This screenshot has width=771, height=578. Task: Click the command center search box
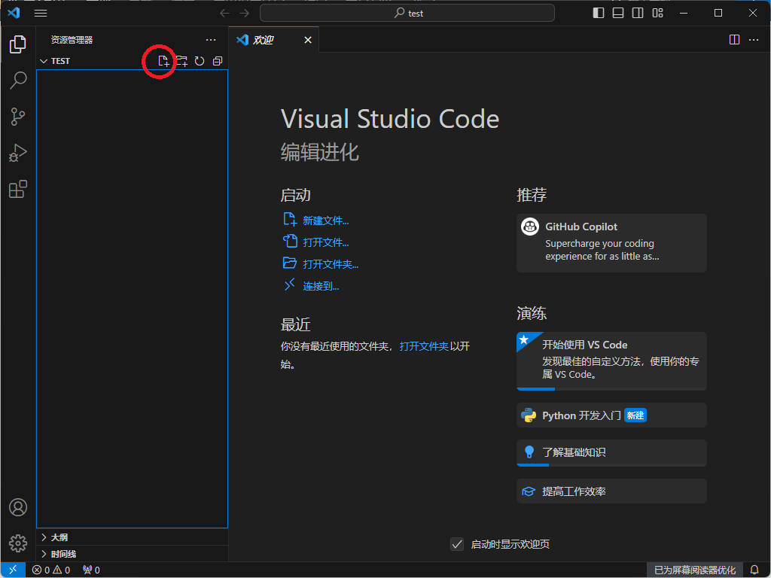pyautogui.click(x=407, y=14)
